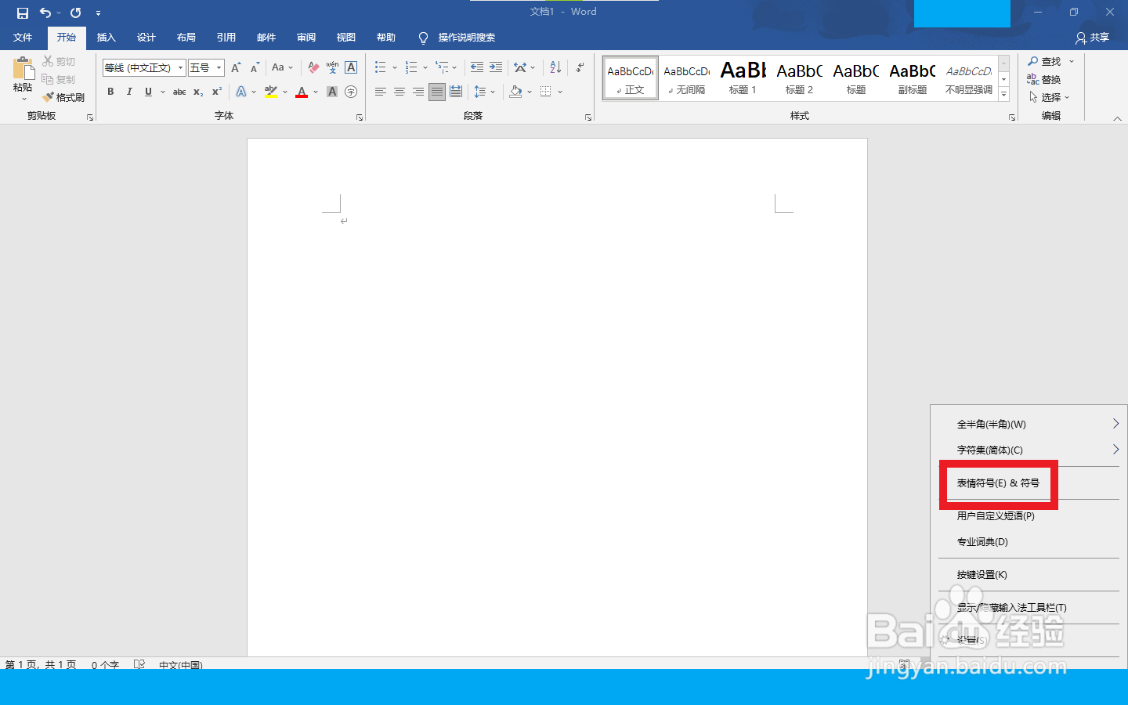The height and width of the screenshot is (705, 1128).
Task: Toggle character shading
Action: click(332, 92)
